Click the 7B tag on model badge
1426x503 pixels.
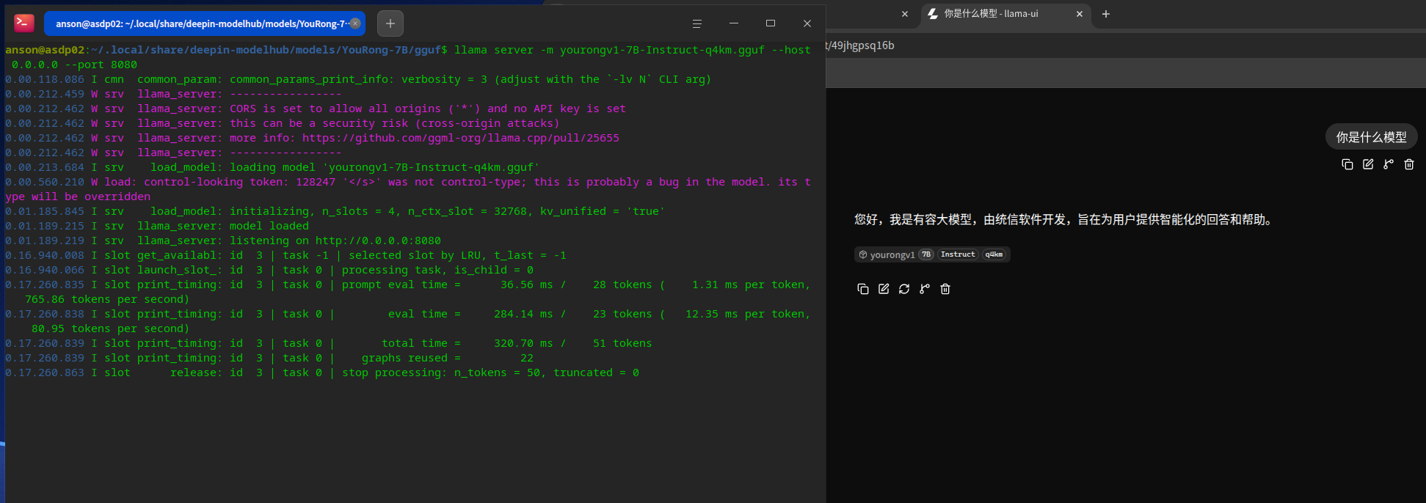coord(926,254)
